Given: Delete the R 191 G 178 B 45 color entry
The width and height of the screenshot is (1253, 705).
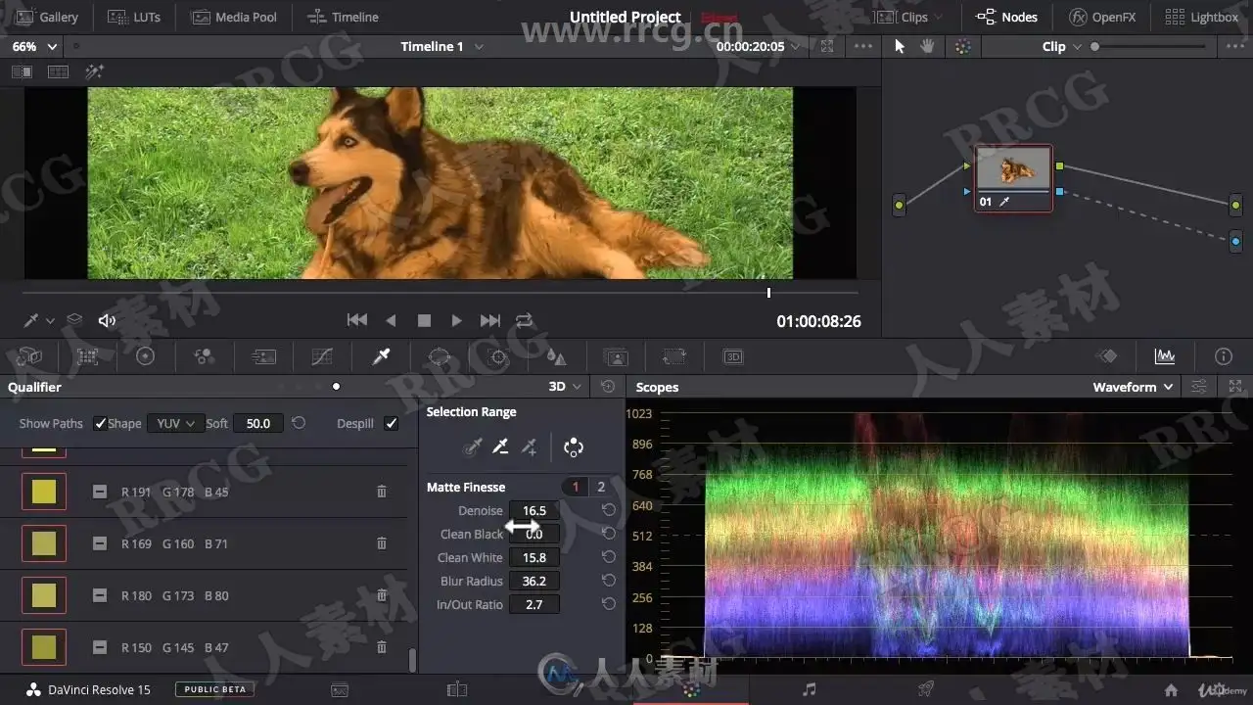Looking at the screenshot, I should [382, 492].
